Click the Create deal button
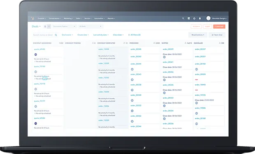Viewport: 255px width, 154px height. pos(219,26)
